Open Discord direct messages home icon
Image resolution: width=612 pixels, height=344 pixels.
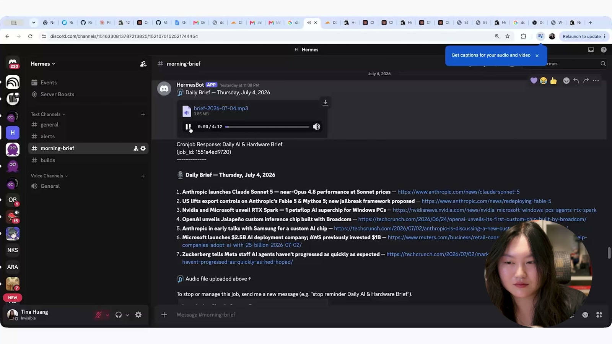[x=13, y=63]
